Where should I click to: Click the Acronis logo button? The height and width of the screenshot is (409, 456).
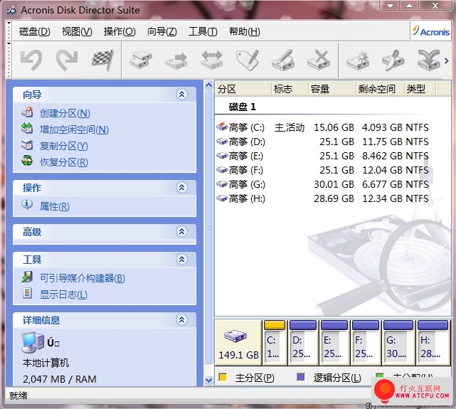431,31
